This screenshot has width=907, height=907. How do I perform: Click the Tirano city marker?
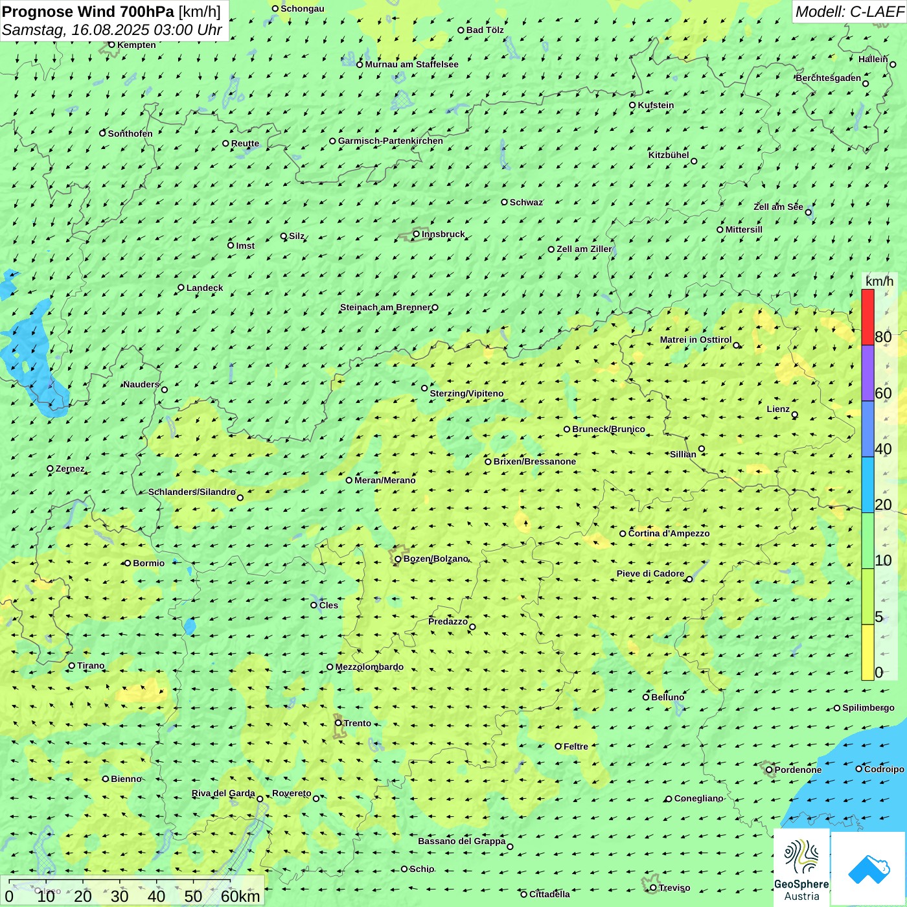(x=72, y=665)
